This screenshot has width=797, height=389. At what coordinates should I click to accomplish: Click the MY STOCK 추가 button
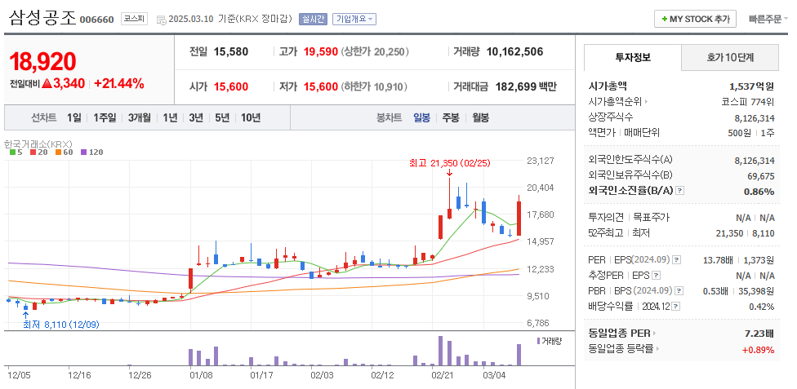click(695, 19)
